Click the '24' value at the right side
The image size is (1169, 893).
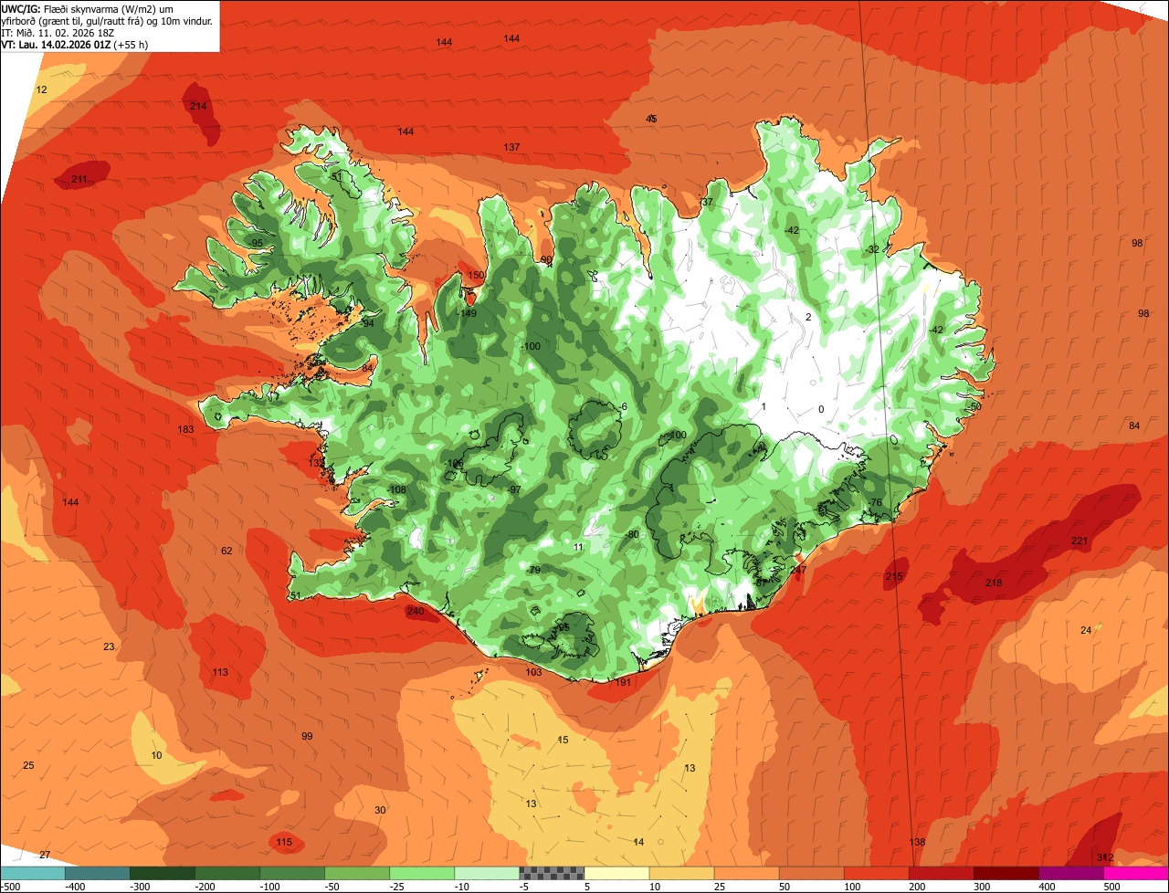(1086, 630)
